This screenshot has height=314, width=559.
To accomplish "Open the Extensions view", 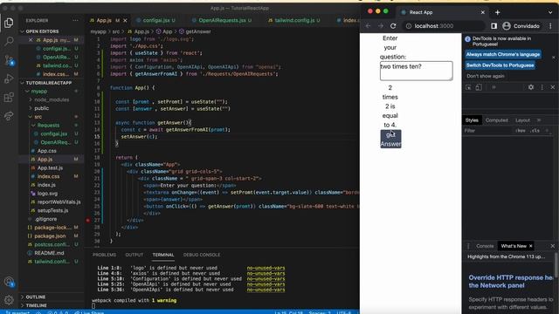I will [9, 97].
